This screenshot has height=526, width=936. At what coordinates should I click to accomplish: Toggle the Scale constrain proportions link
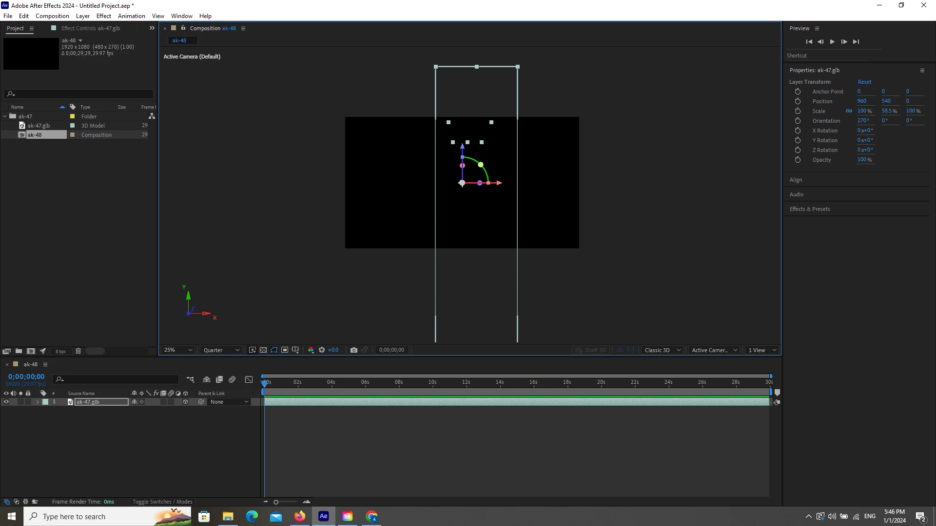[849, 111]
